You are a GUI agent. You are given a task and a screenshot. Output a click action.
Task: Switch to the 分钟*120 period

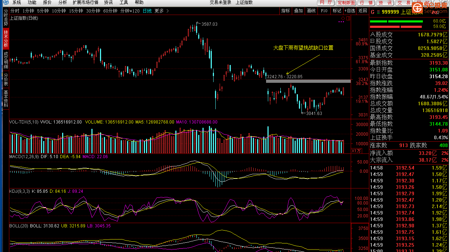point(130,11)
